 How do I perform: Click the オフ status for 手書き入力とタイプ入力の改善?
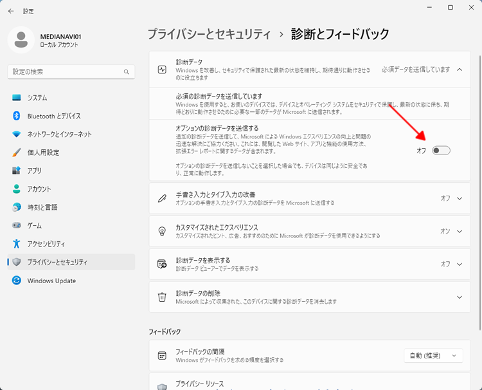click(x=445, y=198)
